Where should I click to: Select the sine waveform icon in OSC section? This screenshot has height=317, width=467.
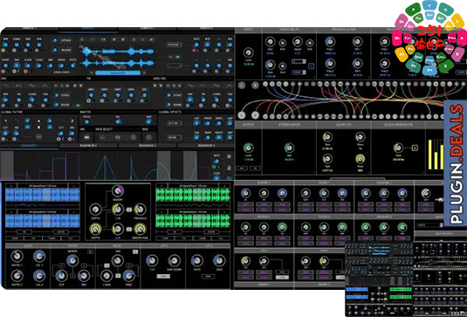5,86
